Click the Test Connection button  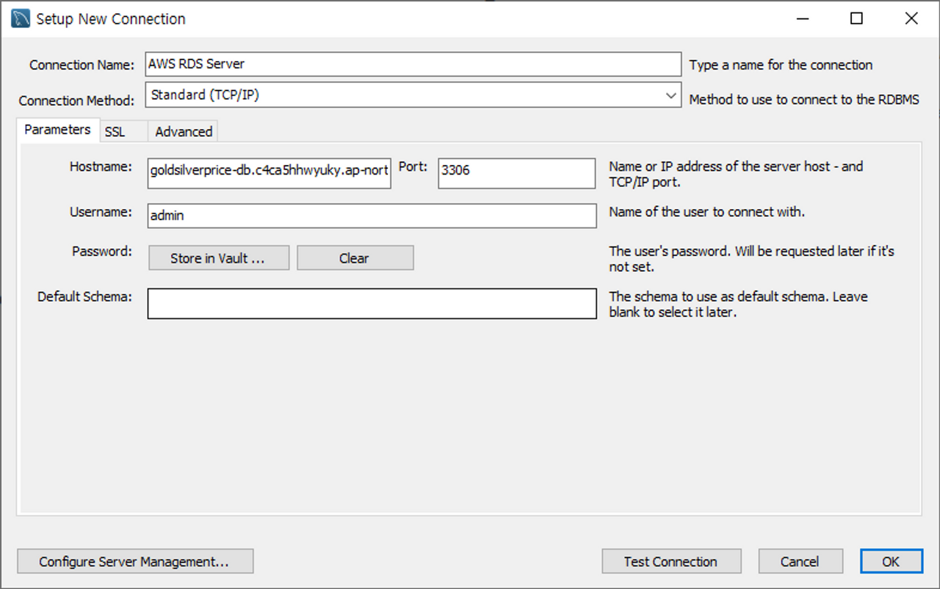[671, 562]
